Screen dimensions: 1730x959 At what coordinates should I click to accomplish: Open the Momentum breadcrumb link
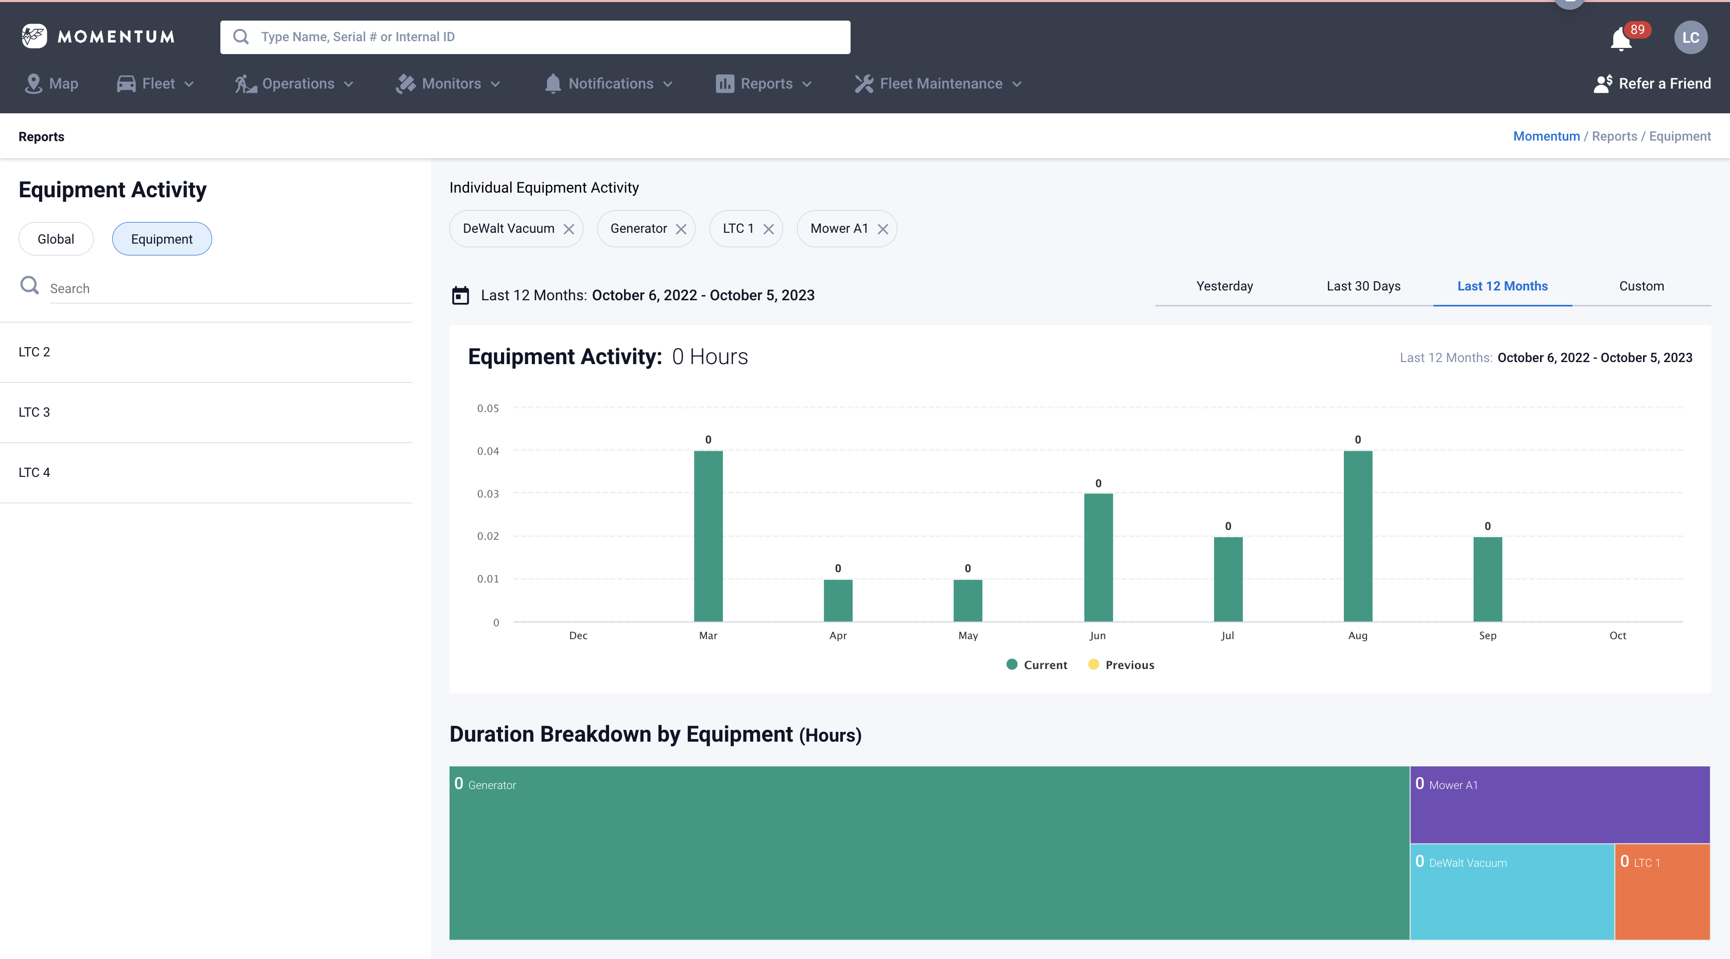click(x=1546, y=136)
